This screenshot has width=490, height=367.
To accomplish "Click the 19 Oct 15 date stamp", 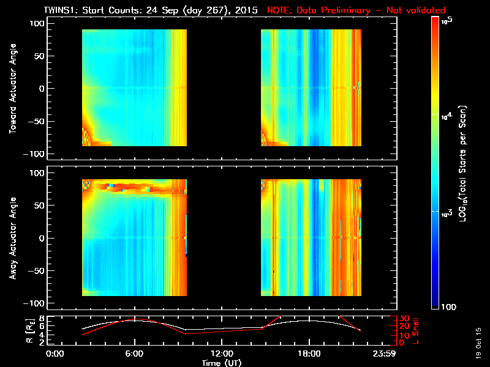I will pyautogui.click(x=478, y=343).
